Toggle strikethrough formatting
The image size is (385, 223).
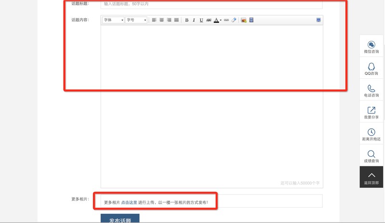point(209,20)
